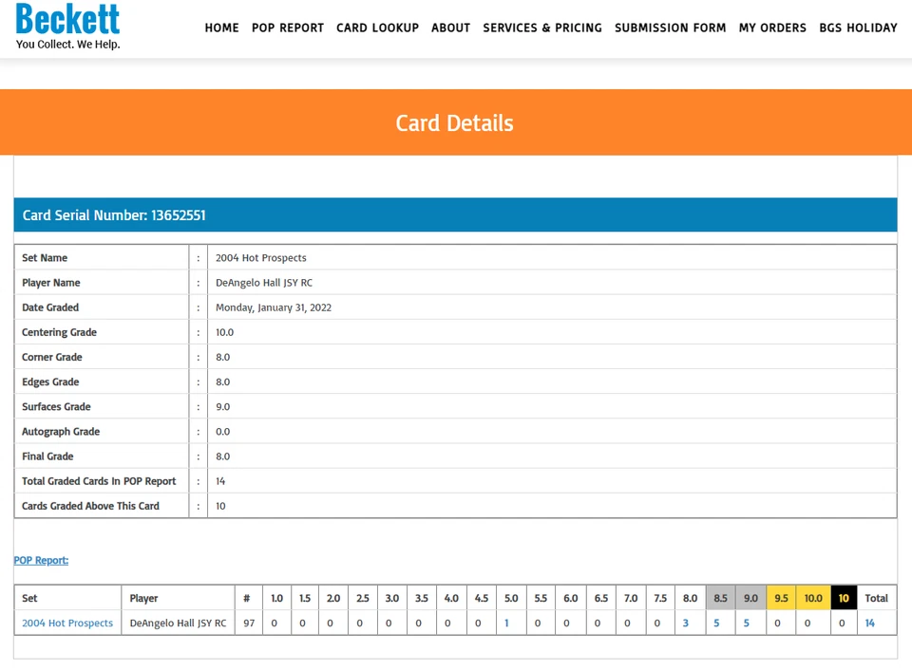Click the 1.0 column header in POP table

[276, 598]
